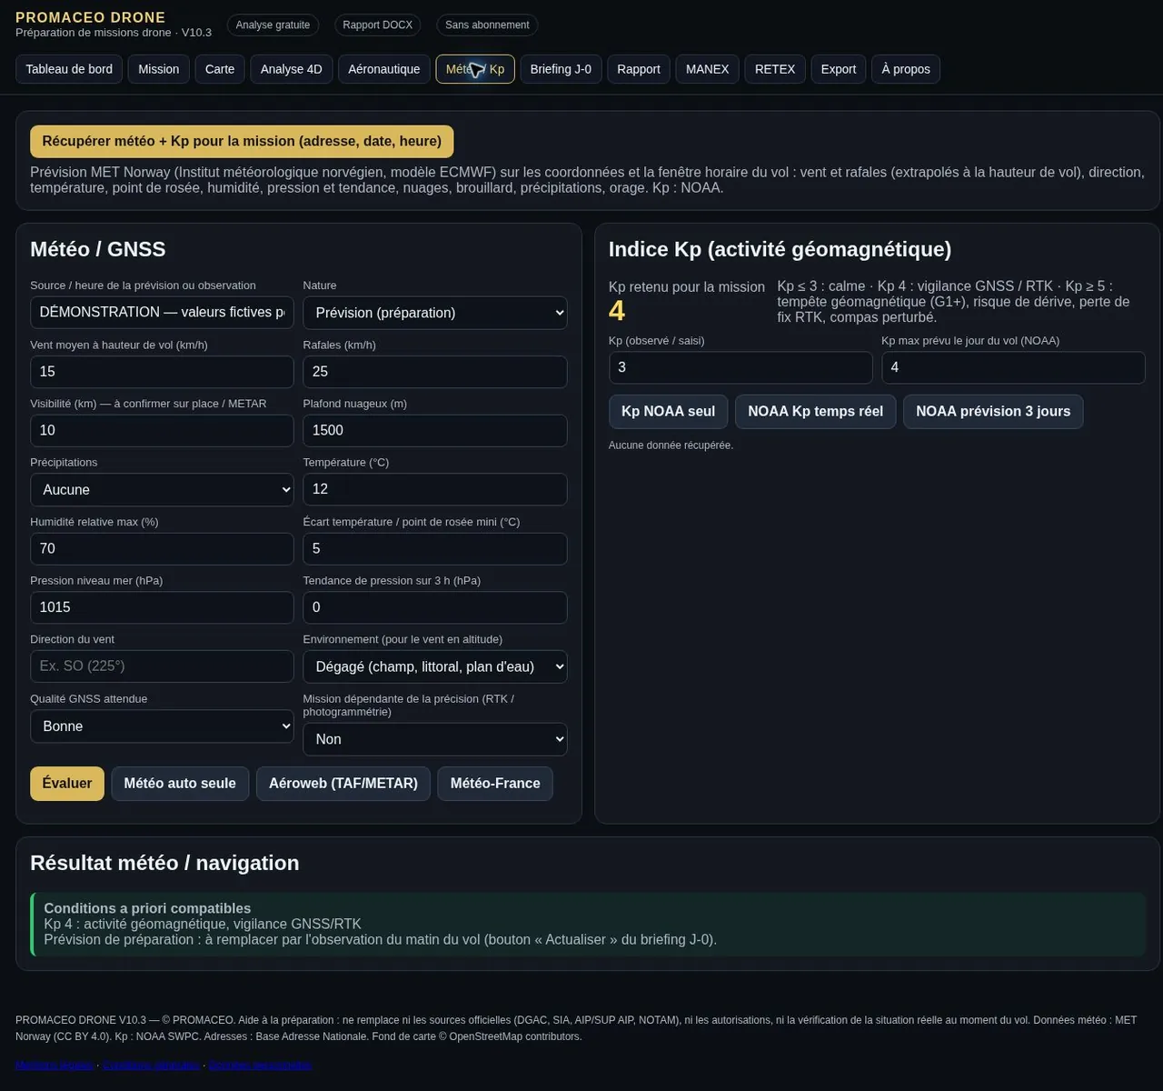This screenshot has width=1163, height=1091.
Task: Click the Kp (observé / saisi) field
Action: click(741, 367)
